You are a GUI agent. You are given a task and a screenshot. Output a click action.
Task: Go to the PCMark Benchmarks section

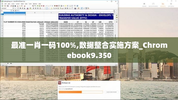point(153,5)
